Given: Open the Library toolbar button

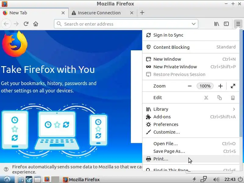Looking at the screenshot, I should pyautogui.click(x=217, y=24).
